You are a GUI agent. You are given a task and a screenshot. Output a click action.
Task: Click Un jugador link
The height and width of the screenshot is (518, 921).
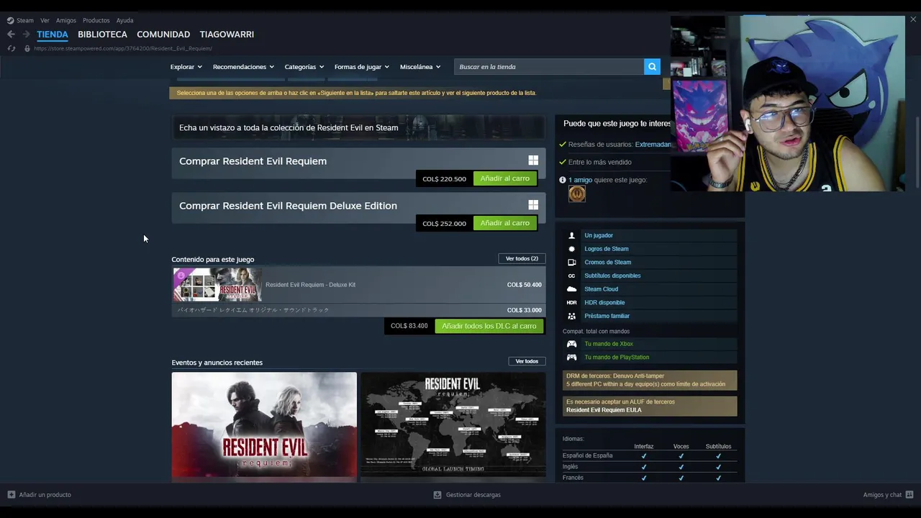tap(599, 235)
